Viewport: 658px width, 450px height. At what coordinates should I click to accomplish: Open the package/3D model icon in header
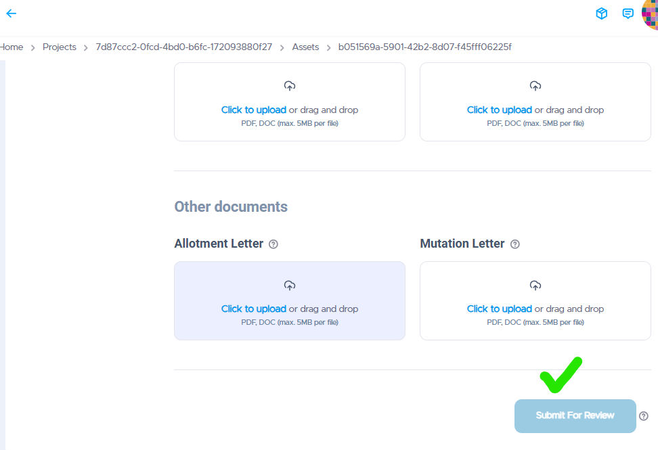coord(601,13)
